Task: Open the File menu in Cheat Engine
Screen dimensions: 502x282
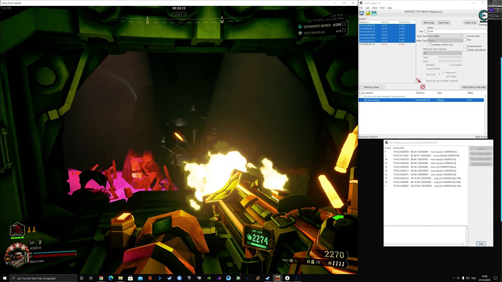Action: [362, 8]
